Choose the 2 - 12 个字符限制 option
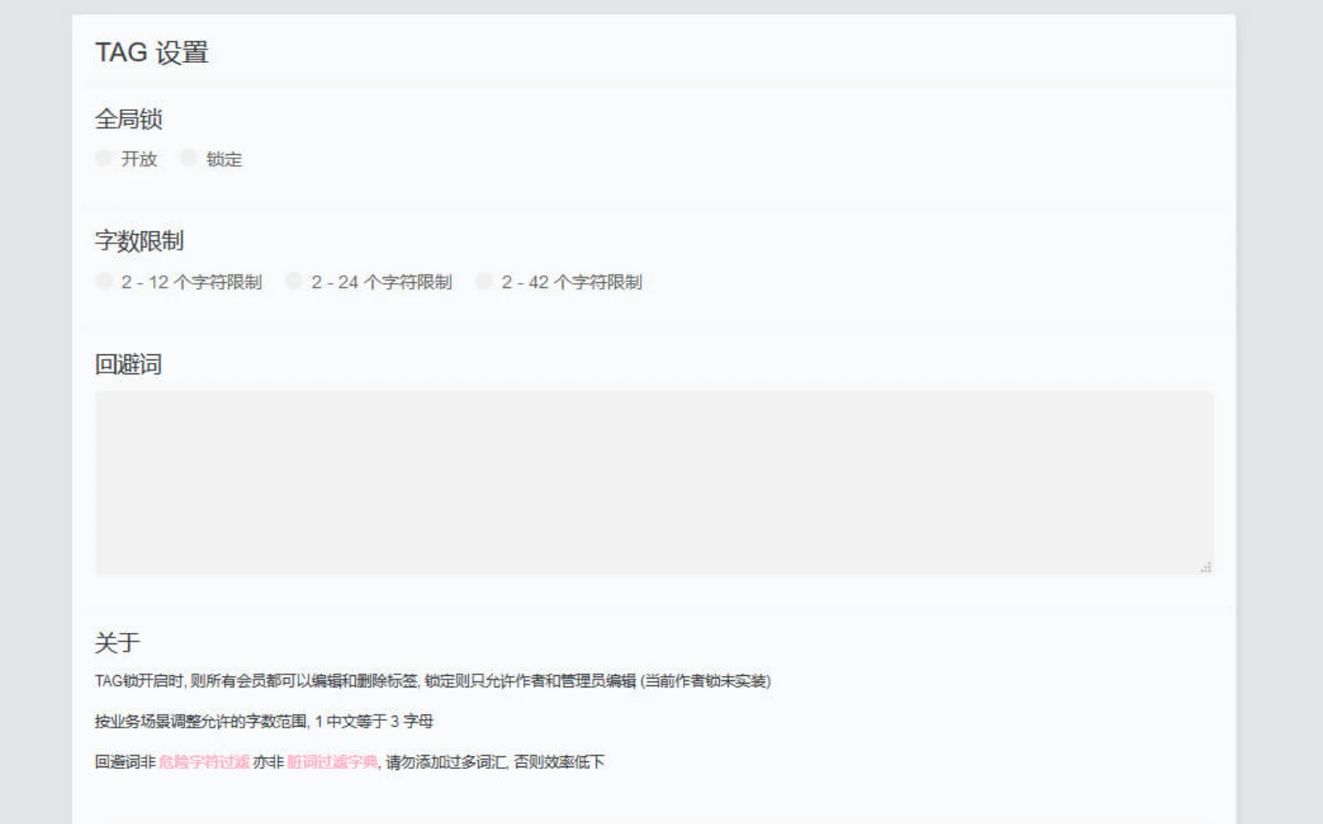The width and height of the screenshot is (1323, 824). coord(103,282)
